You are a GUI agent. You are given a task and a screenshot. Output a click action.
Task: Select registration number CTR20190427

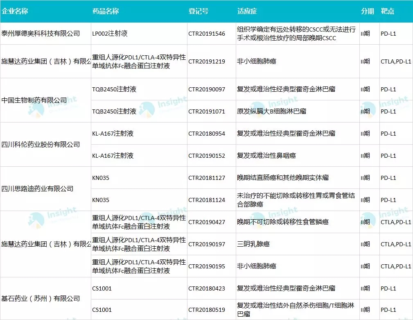[207, 222]
